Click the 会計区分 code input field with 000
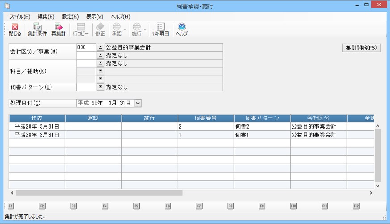 point(86,47)
